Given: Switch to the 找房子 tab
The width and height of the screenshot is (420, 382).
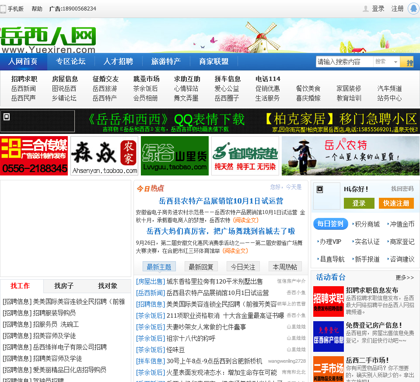Looking at the screenshot, I should pyautogui.click(x=64, y=286).
